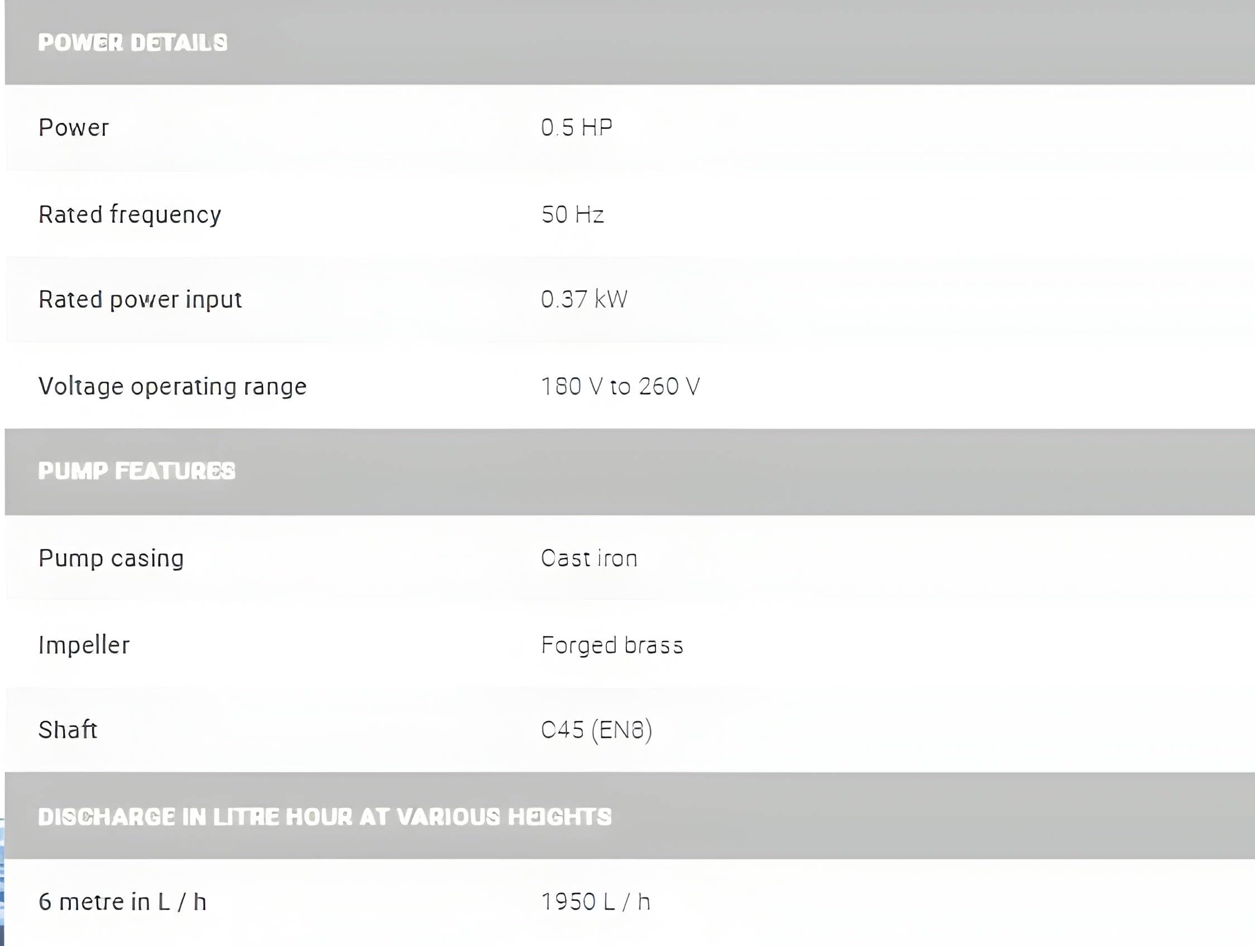Click the DISCHARGE IN LITRE HOUR header
The image size is (1255, 946).
324,817
